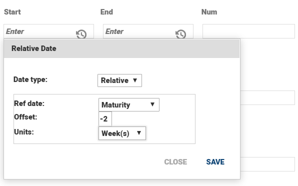Open relative date picker for End field

click(x=180, y=34)
